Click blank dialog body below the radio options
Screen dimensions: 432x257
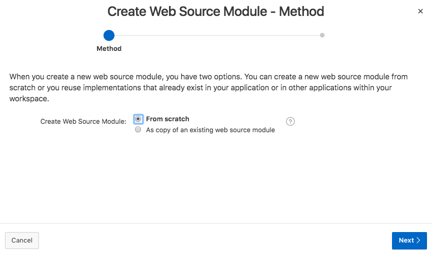click(215, 180)
